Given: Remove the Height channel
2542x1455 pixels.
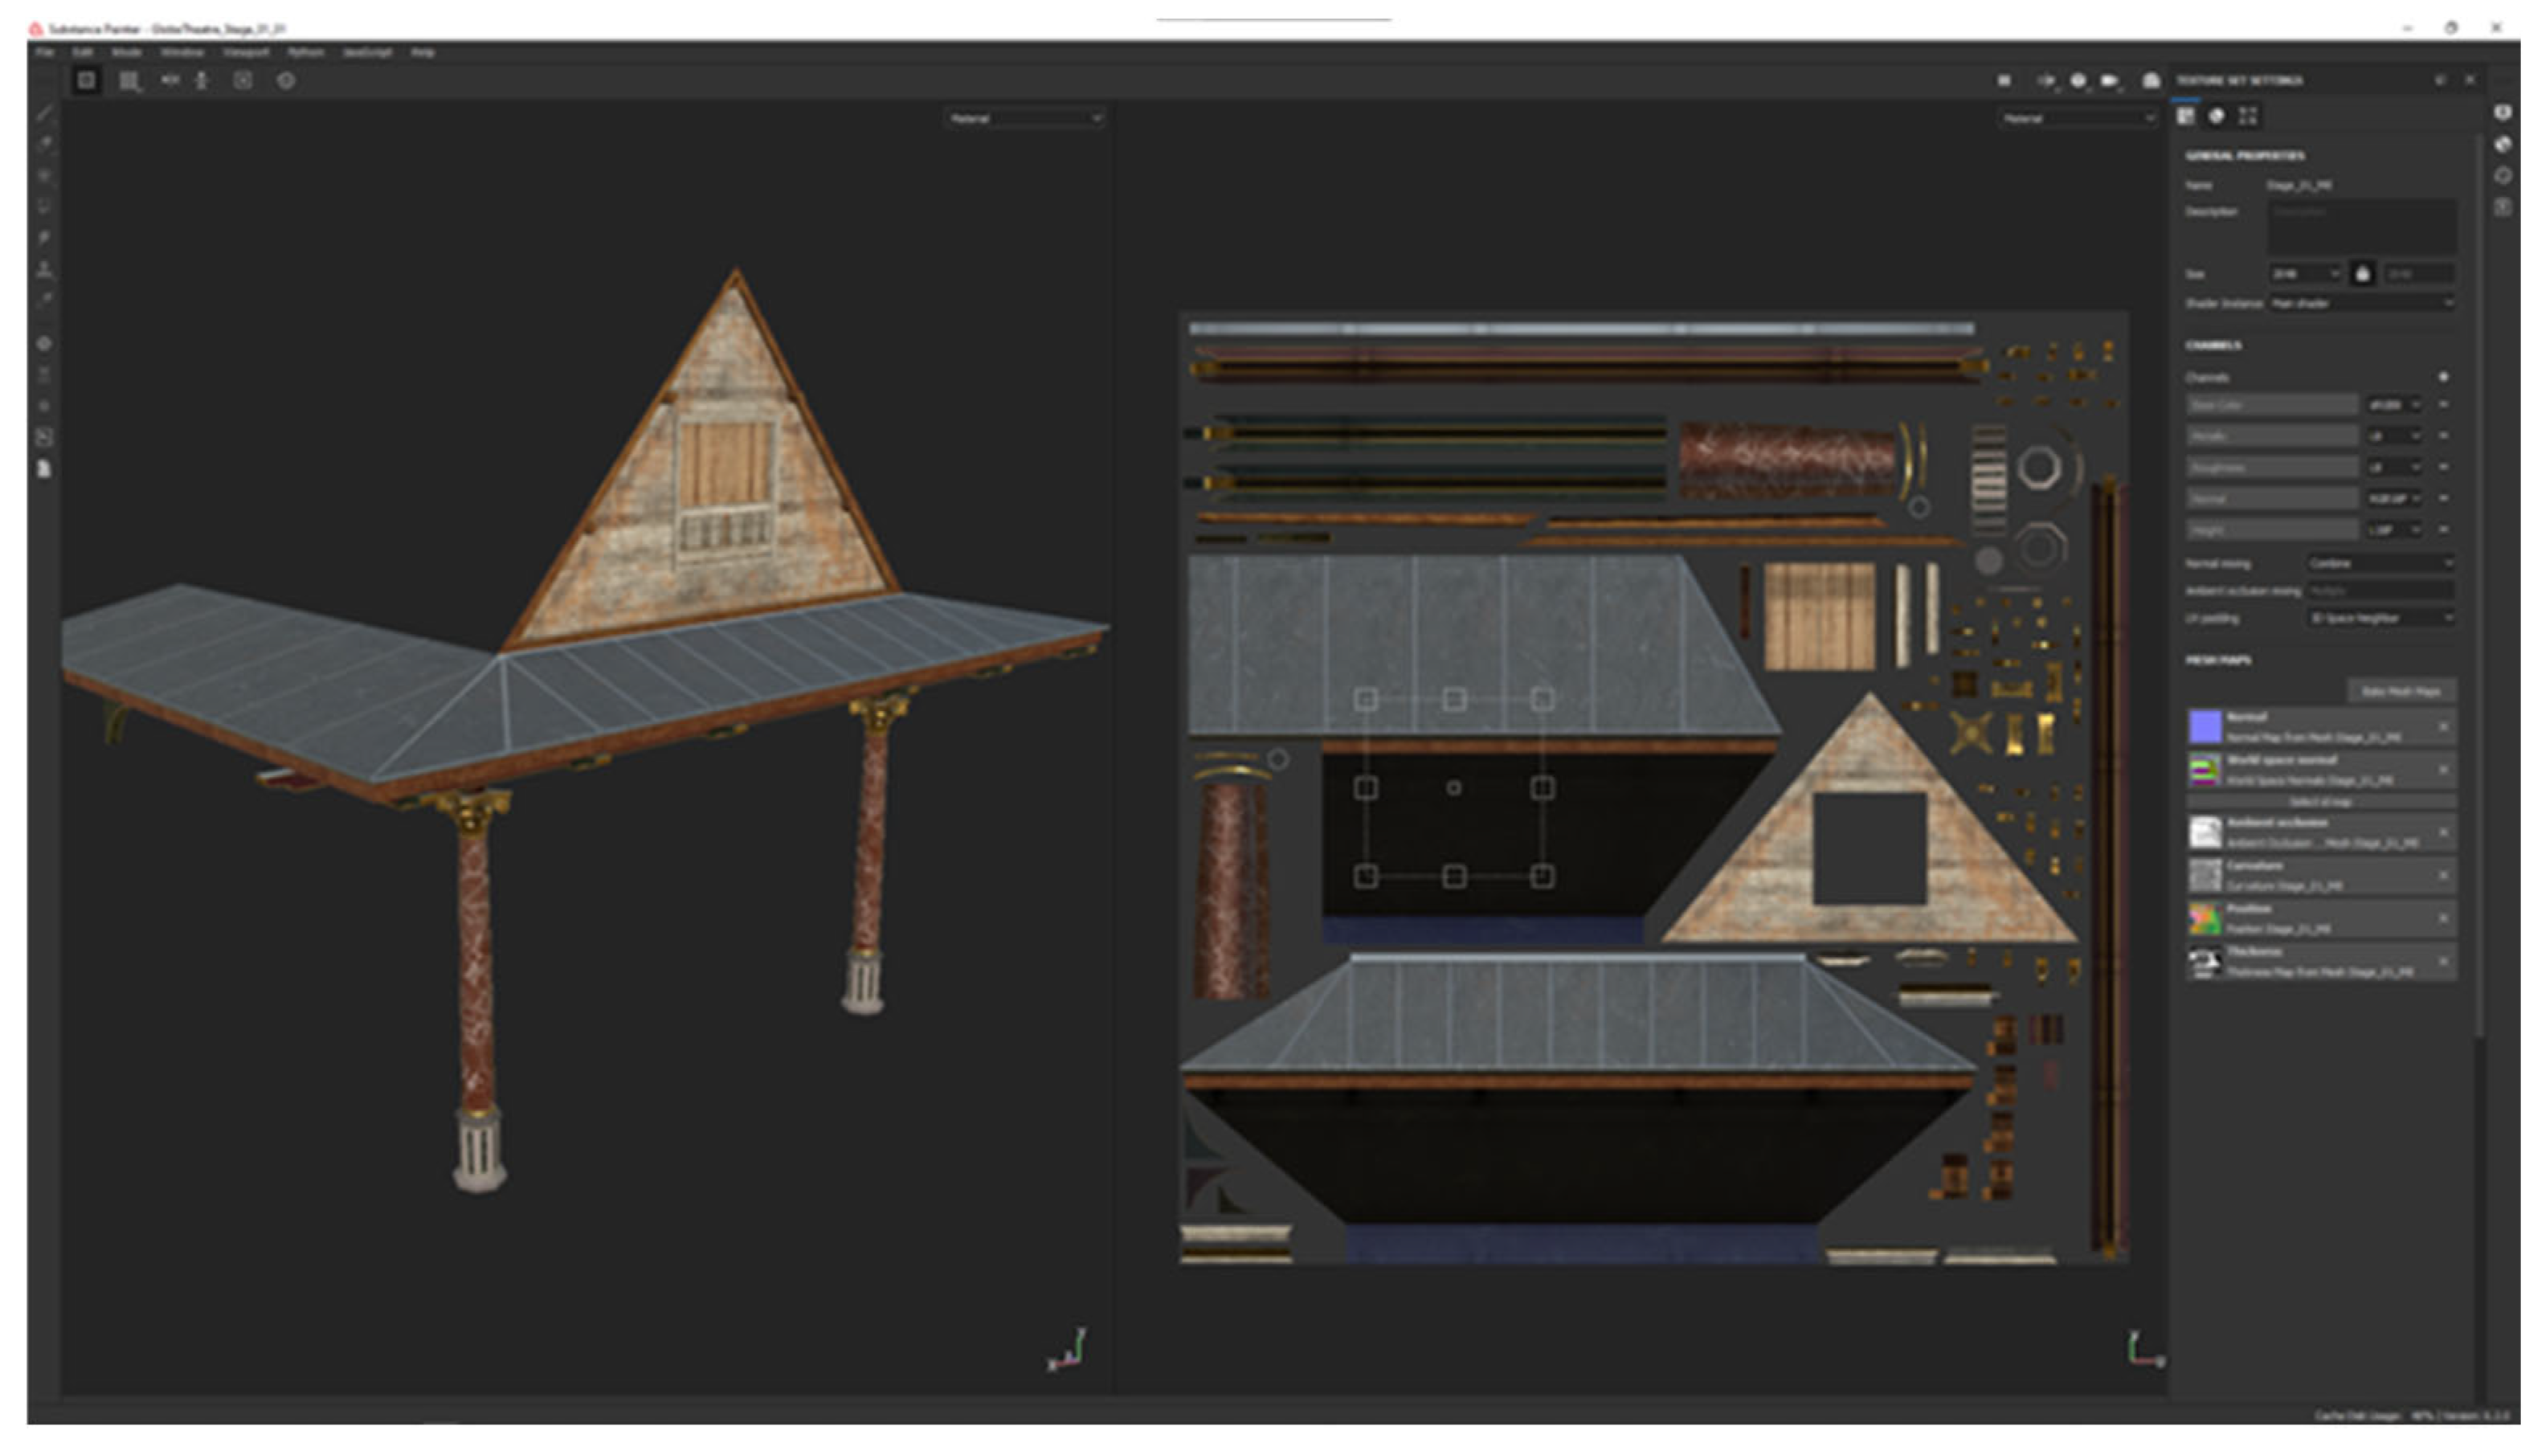Looking at the screenshot, I should [2443, 529].
